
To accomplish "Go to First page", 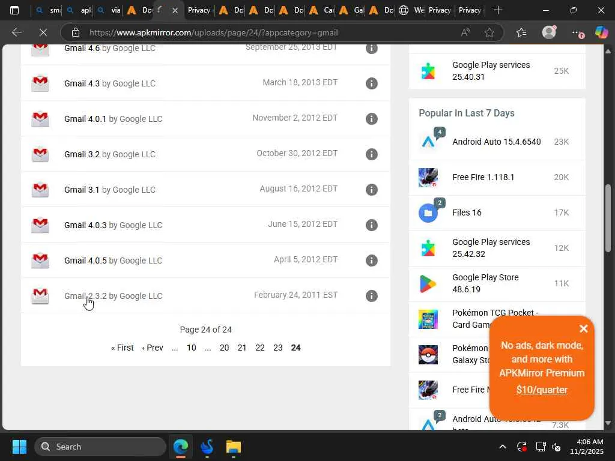I will [x=123, y=348].
